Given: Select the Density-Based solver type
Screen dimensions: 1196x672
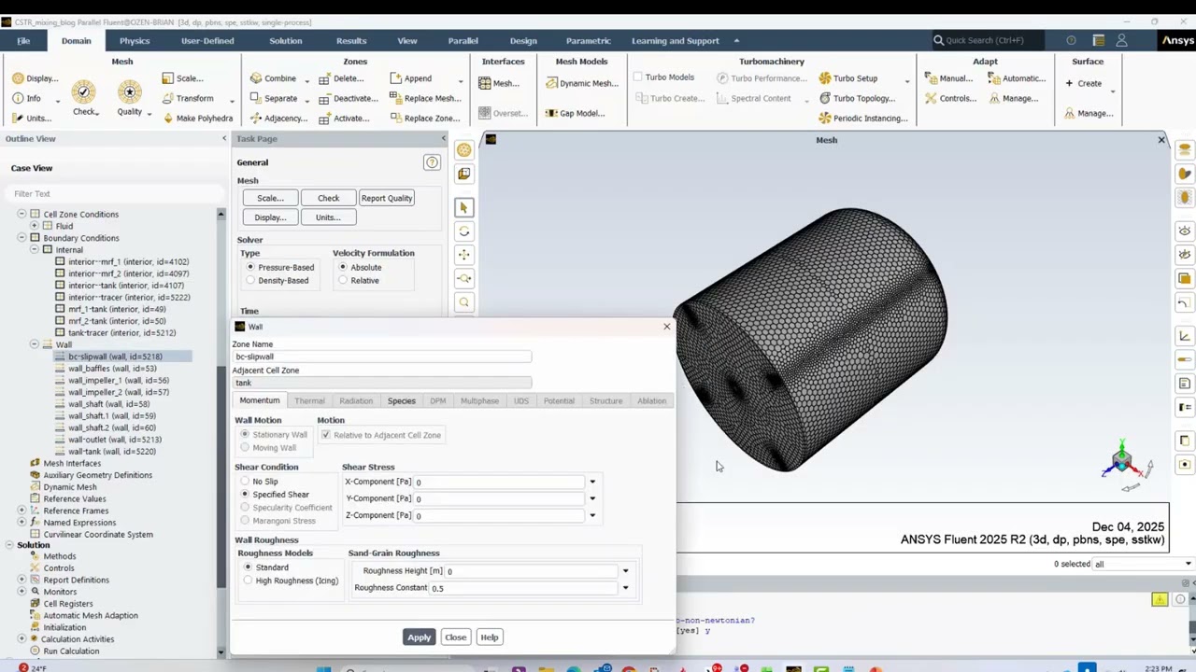Looking at the screenshot, I should [x=250, y=280].
